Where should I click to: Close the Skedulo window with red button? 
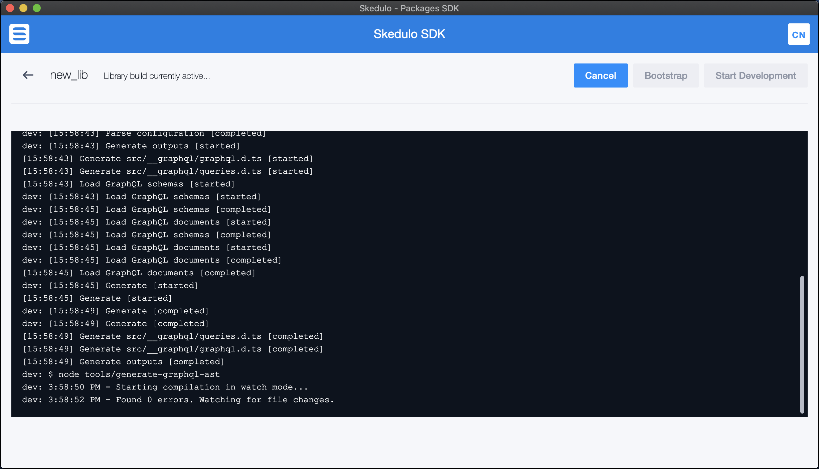click(x=10, y=8)
